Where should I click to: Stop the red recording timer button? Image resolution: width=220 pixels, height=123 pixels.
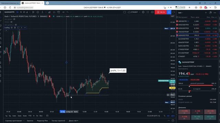pos(161,12)
